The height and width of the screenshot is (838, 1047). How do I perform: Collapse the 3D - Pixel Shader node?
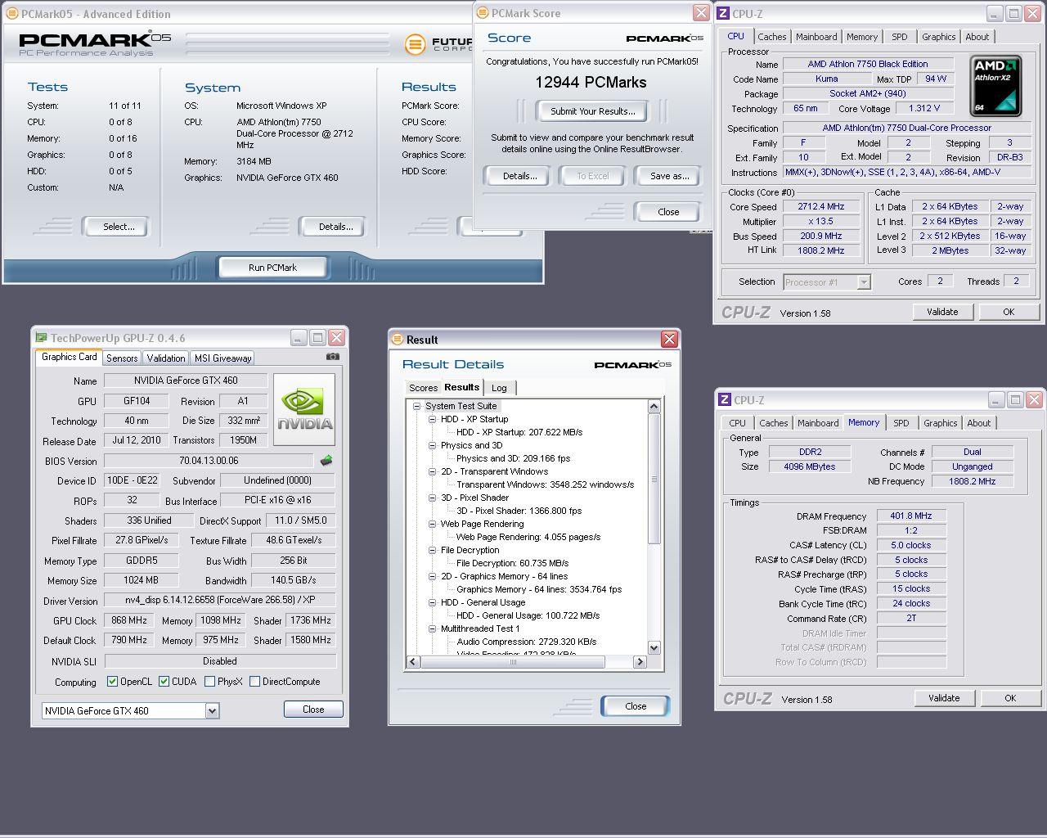pos(432,498)
